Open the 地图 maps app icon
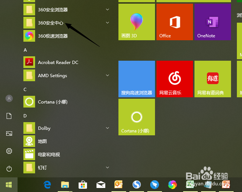Viewport: 242px width, 192px height. (x=29, y=141)
